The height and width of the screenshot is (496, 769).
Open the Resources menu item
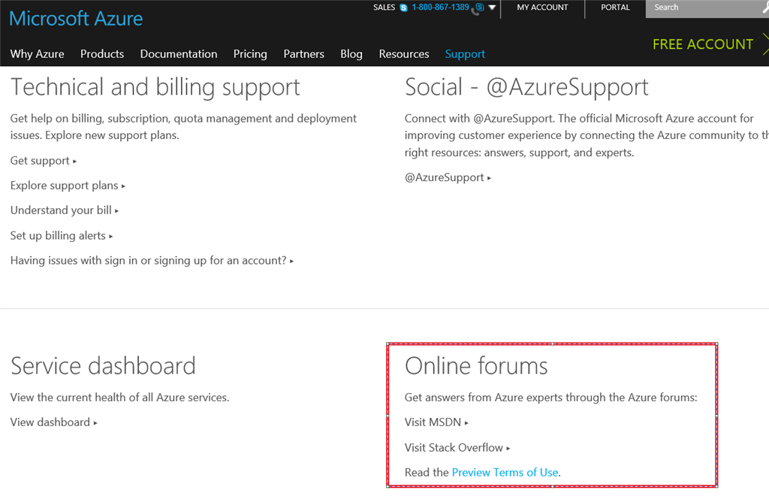(403, 54)
